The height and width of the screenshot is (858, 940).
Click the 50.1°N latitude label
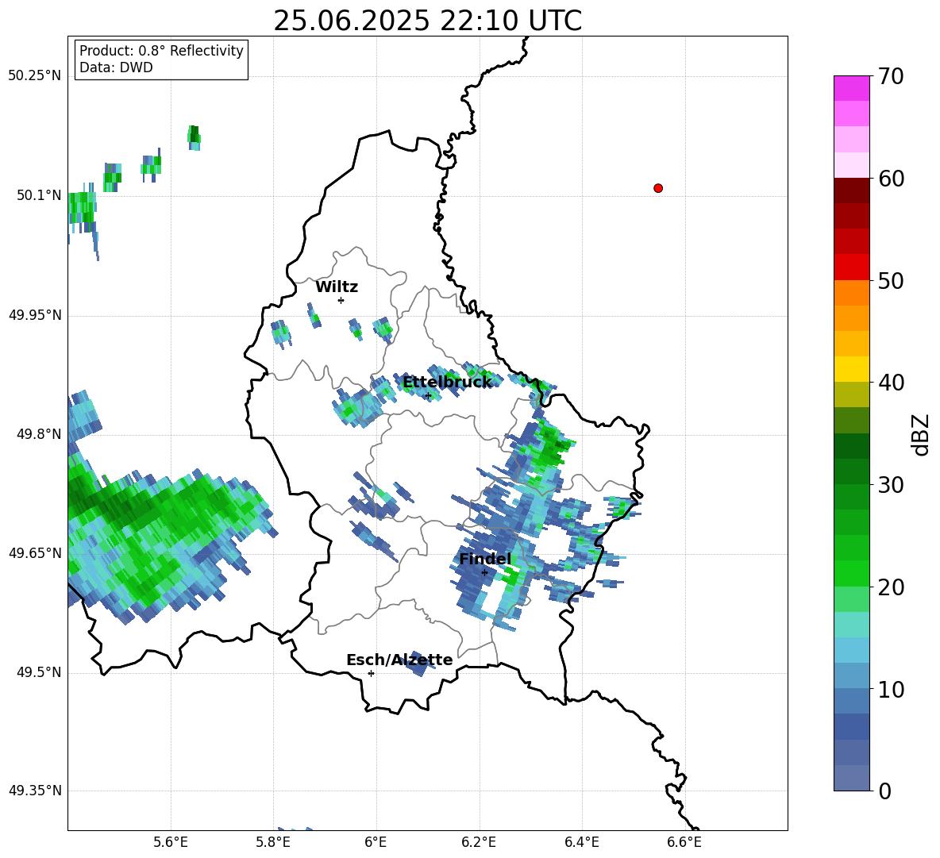point(38,195)
